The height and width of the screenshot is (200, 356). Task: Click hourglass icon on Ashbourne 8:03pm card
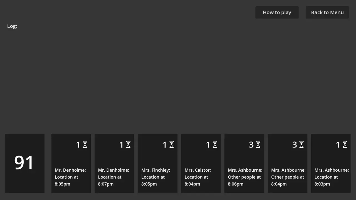[x=345, y=144]
